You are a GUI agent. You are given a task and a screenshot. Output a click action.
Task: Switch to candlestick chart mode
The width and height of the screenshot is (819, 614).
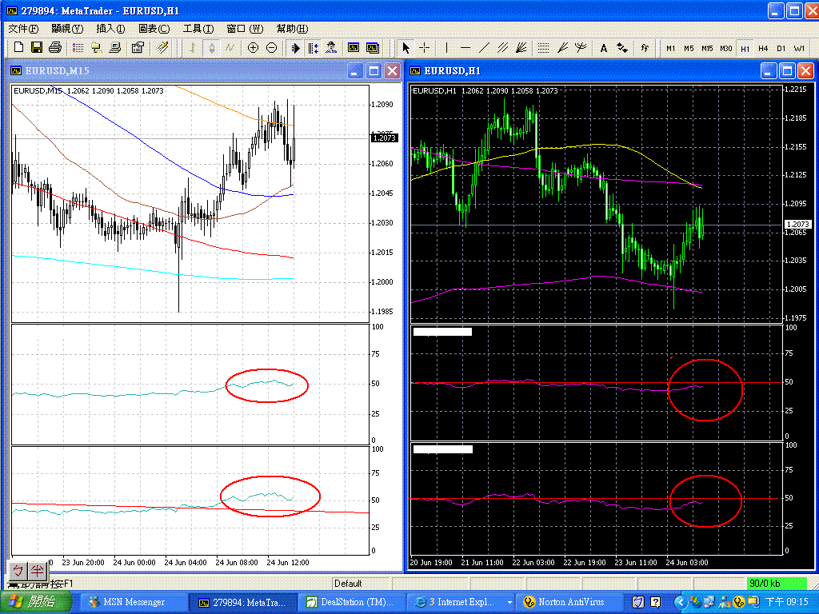[211, 47]
